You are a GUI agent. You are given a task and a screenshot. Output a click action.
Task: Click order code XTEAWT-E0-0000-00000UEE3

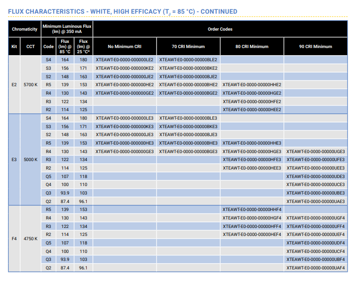point(316,168)
